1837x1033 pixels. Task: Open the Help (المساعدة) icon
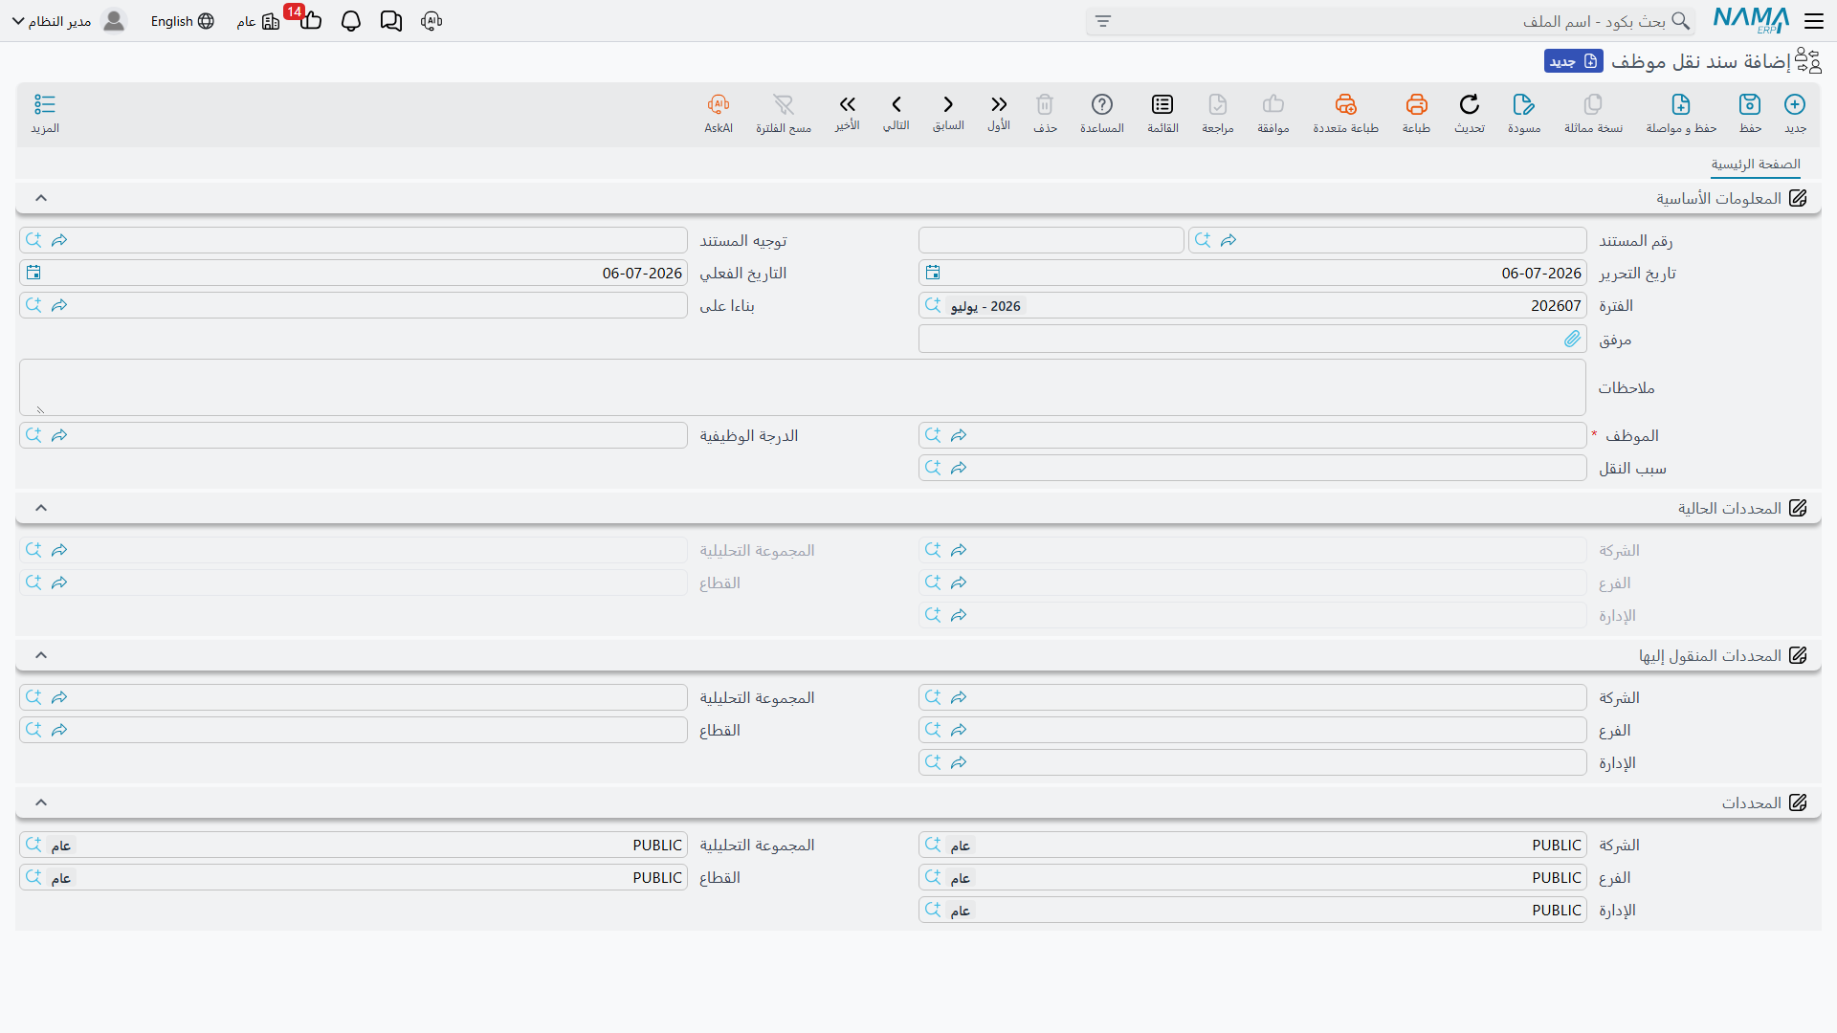(1102, 104)
